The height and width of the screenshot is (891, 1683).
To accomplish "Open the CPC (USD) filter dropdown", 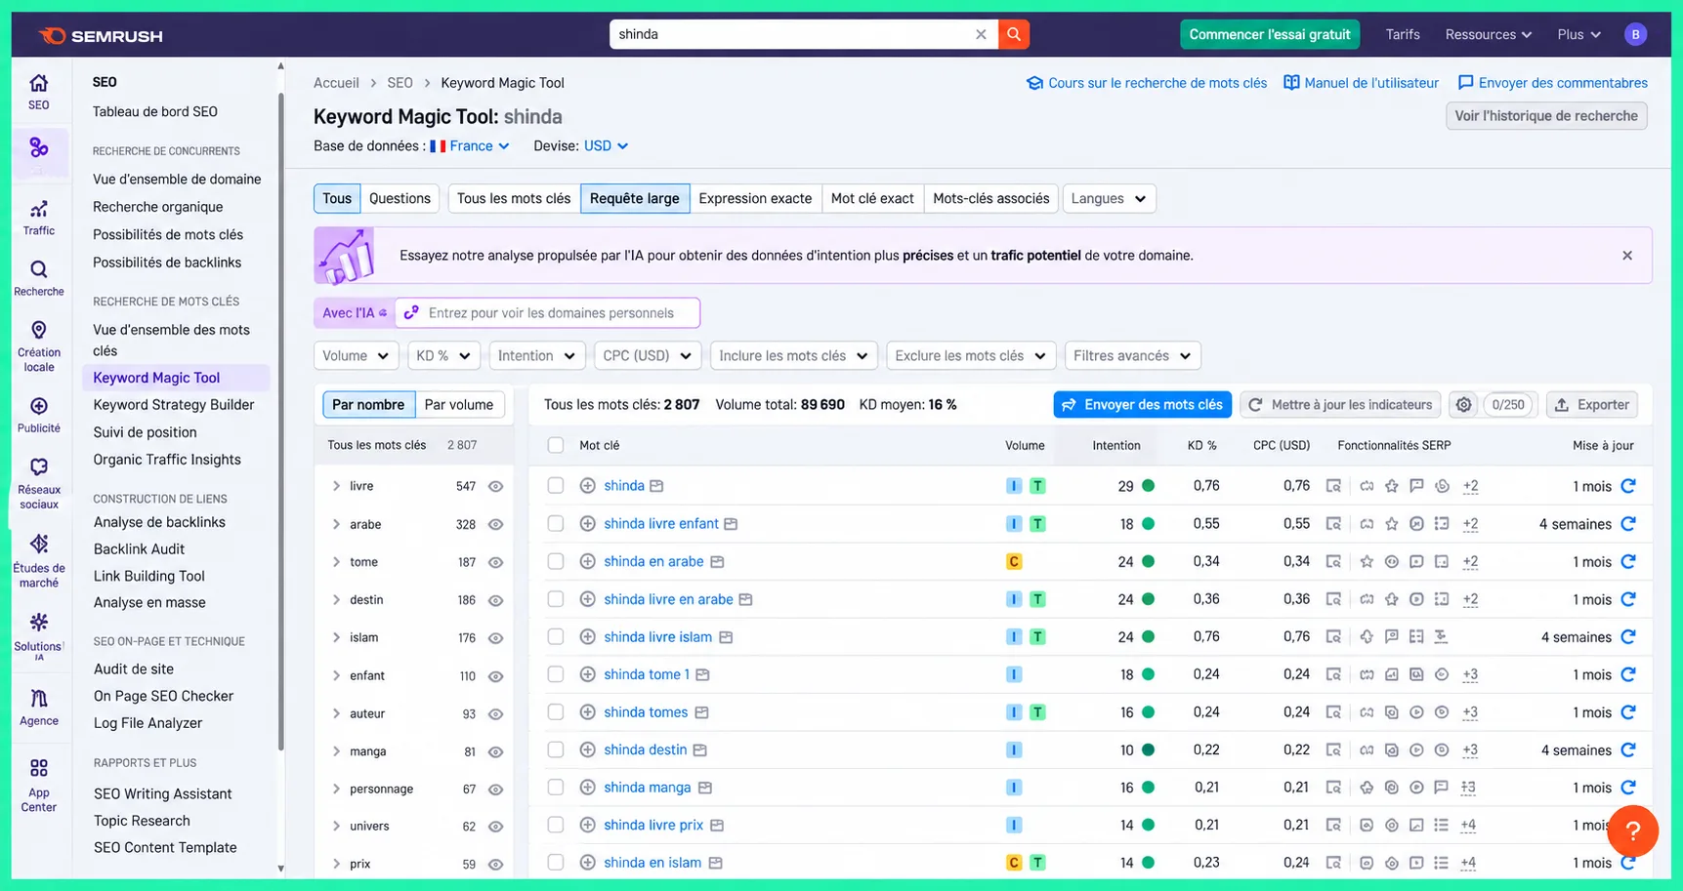I will (648, 356).
